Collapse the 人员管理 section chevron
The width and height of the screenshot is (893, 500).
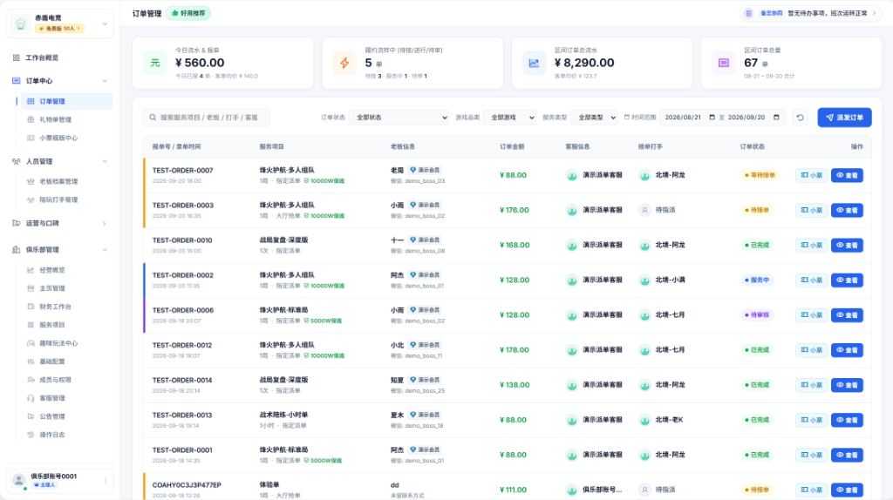tap(105, 161)
